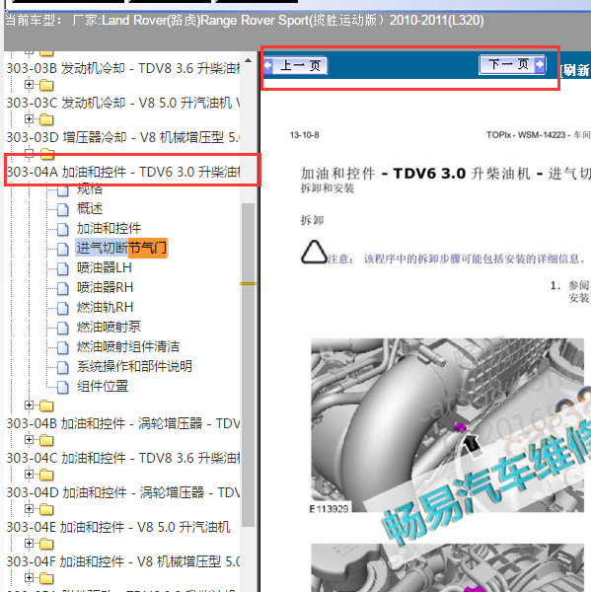Click page icon beside 燃油喷射组件清洁

63,347
